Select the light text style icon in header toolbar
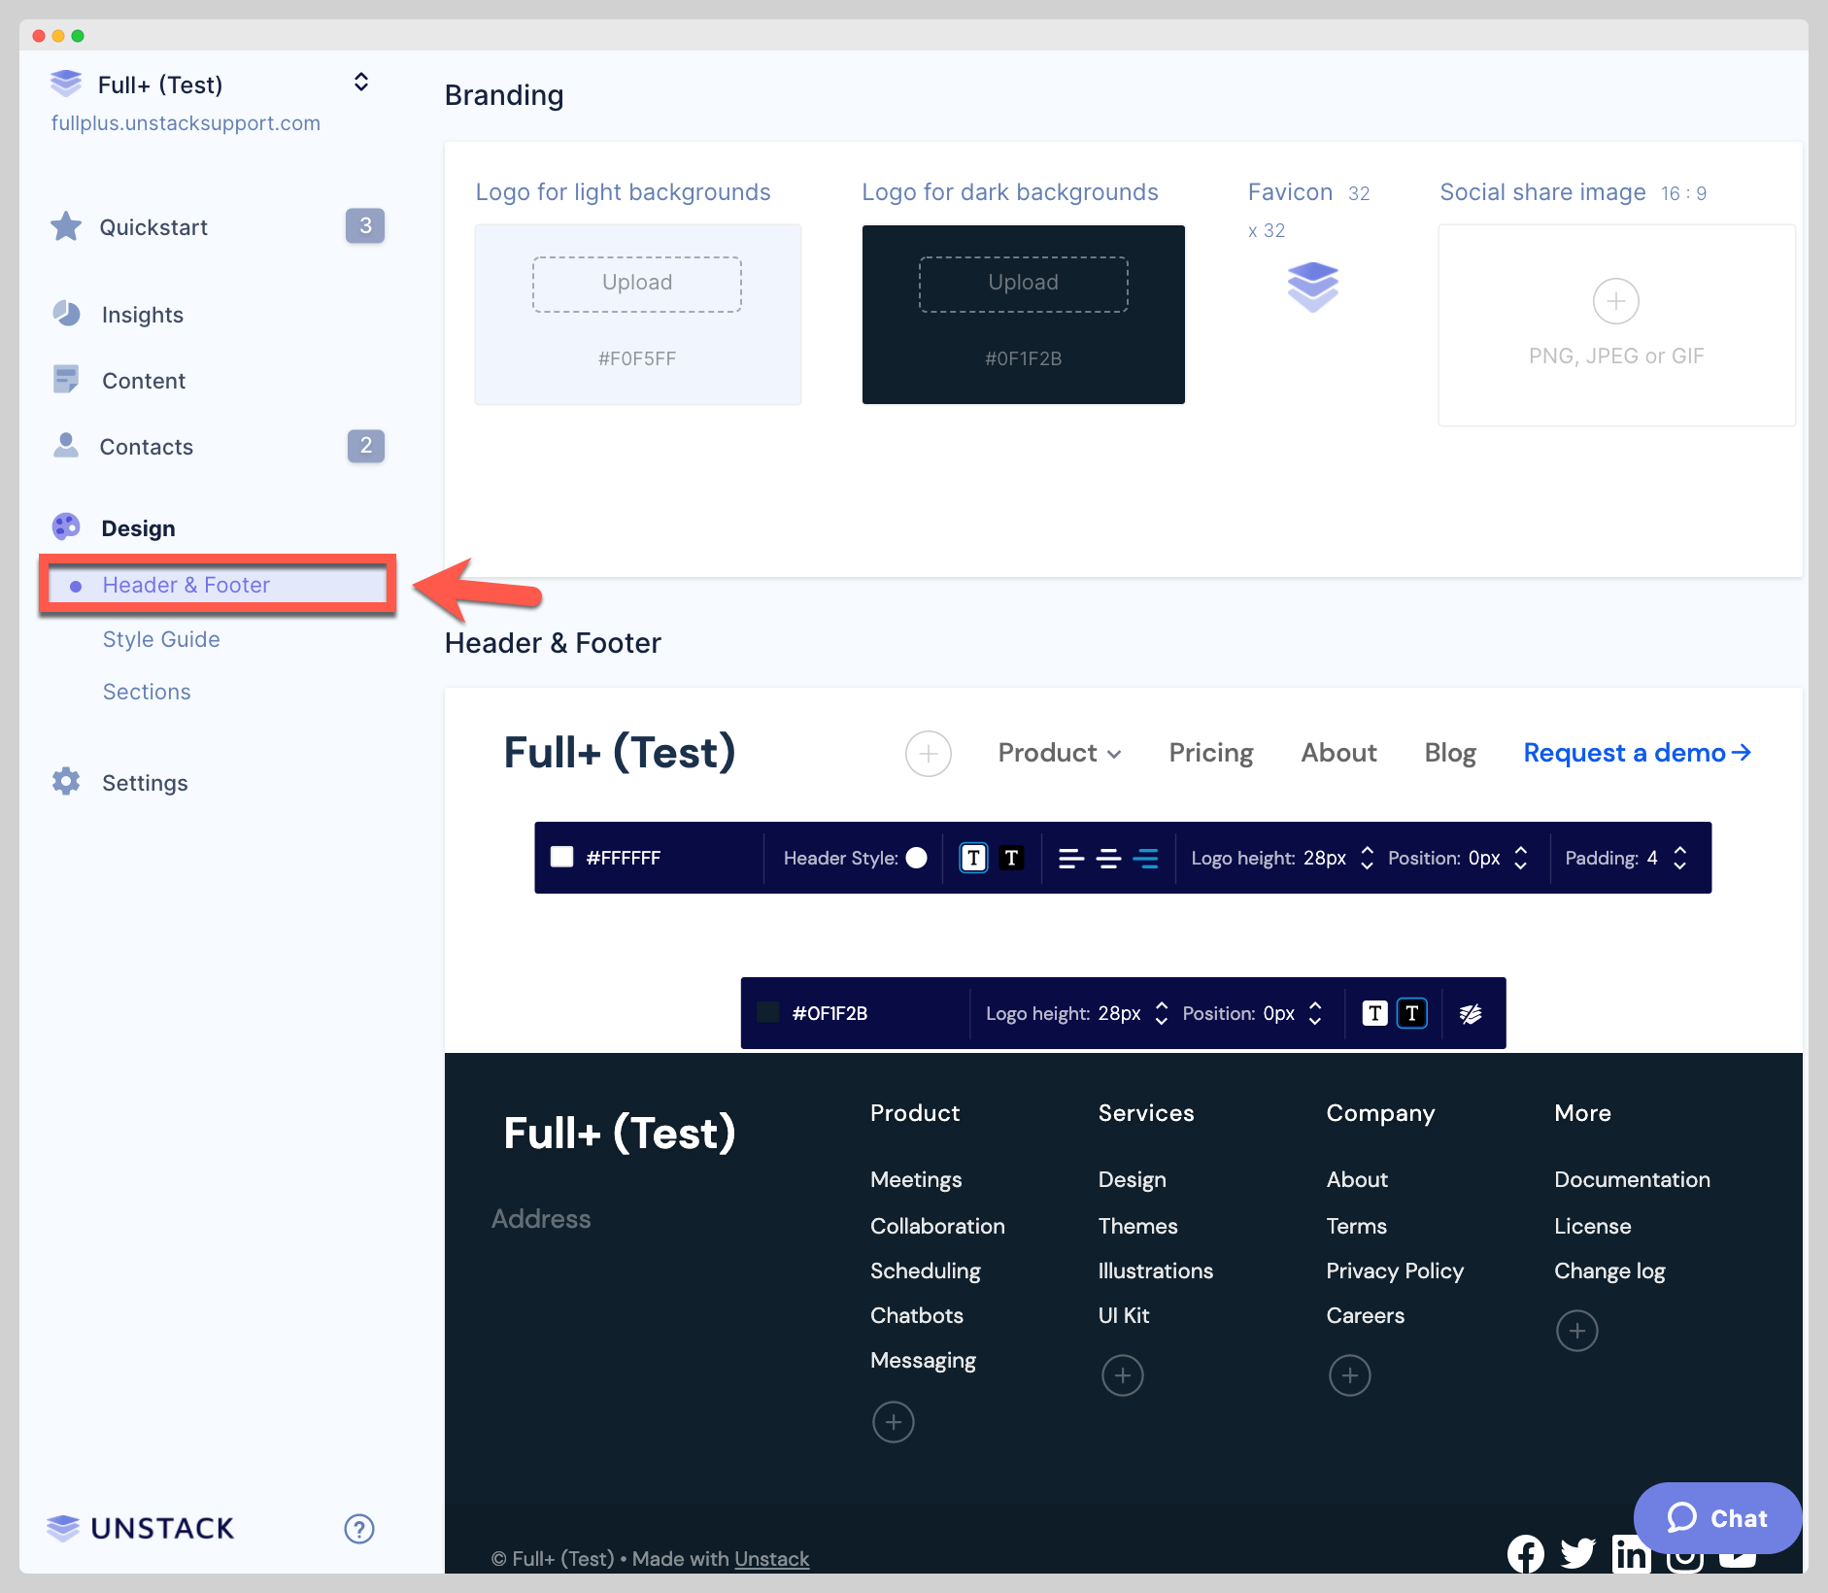The height and width of the screenshot is (1593, 1828). (x=973, y=857)
